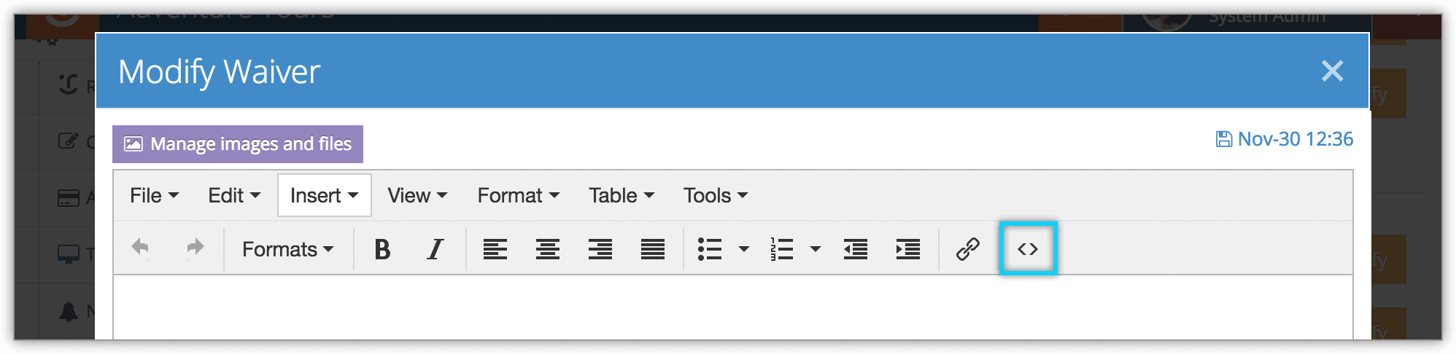1456x354 pixels.
Task: Open the insert link dialog
Action: (968, 249)
